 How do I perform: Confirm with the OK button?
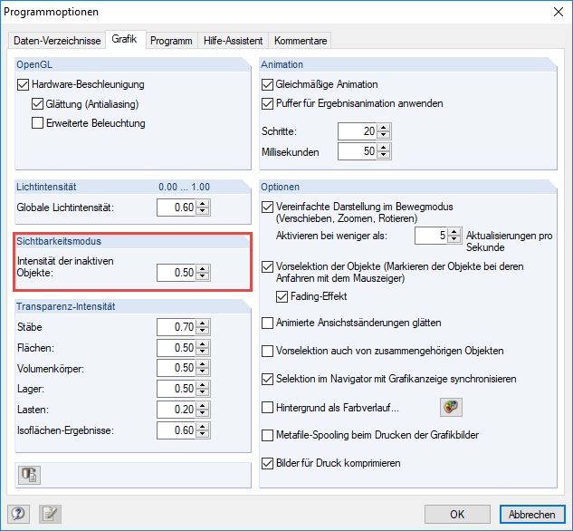point(457,514)
